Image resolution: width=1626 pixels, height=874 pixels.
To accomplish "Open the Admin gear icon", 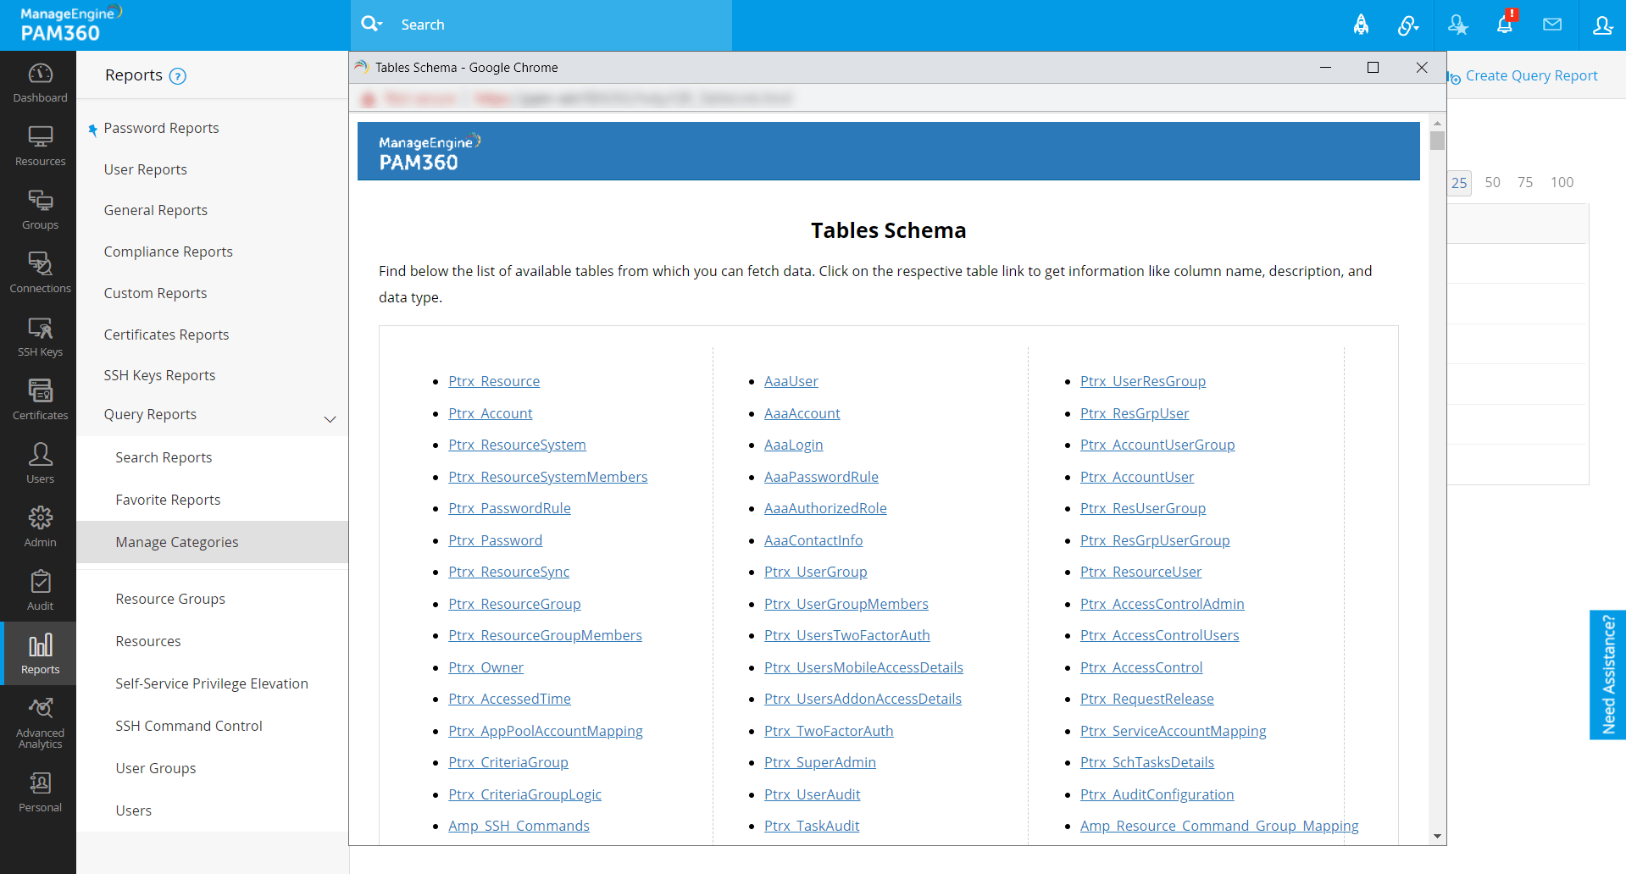I will (40, 528).
